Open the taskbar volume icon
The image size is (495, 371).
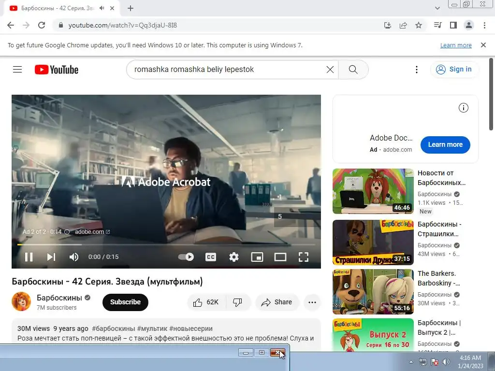[x=446, y=362]
